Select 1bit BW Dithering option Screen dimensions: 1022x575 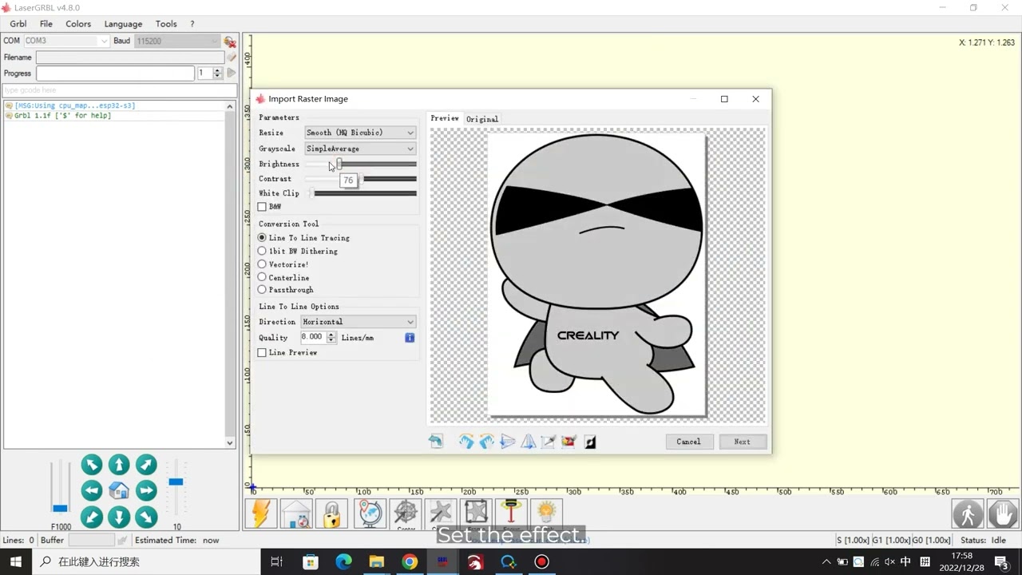298,251
